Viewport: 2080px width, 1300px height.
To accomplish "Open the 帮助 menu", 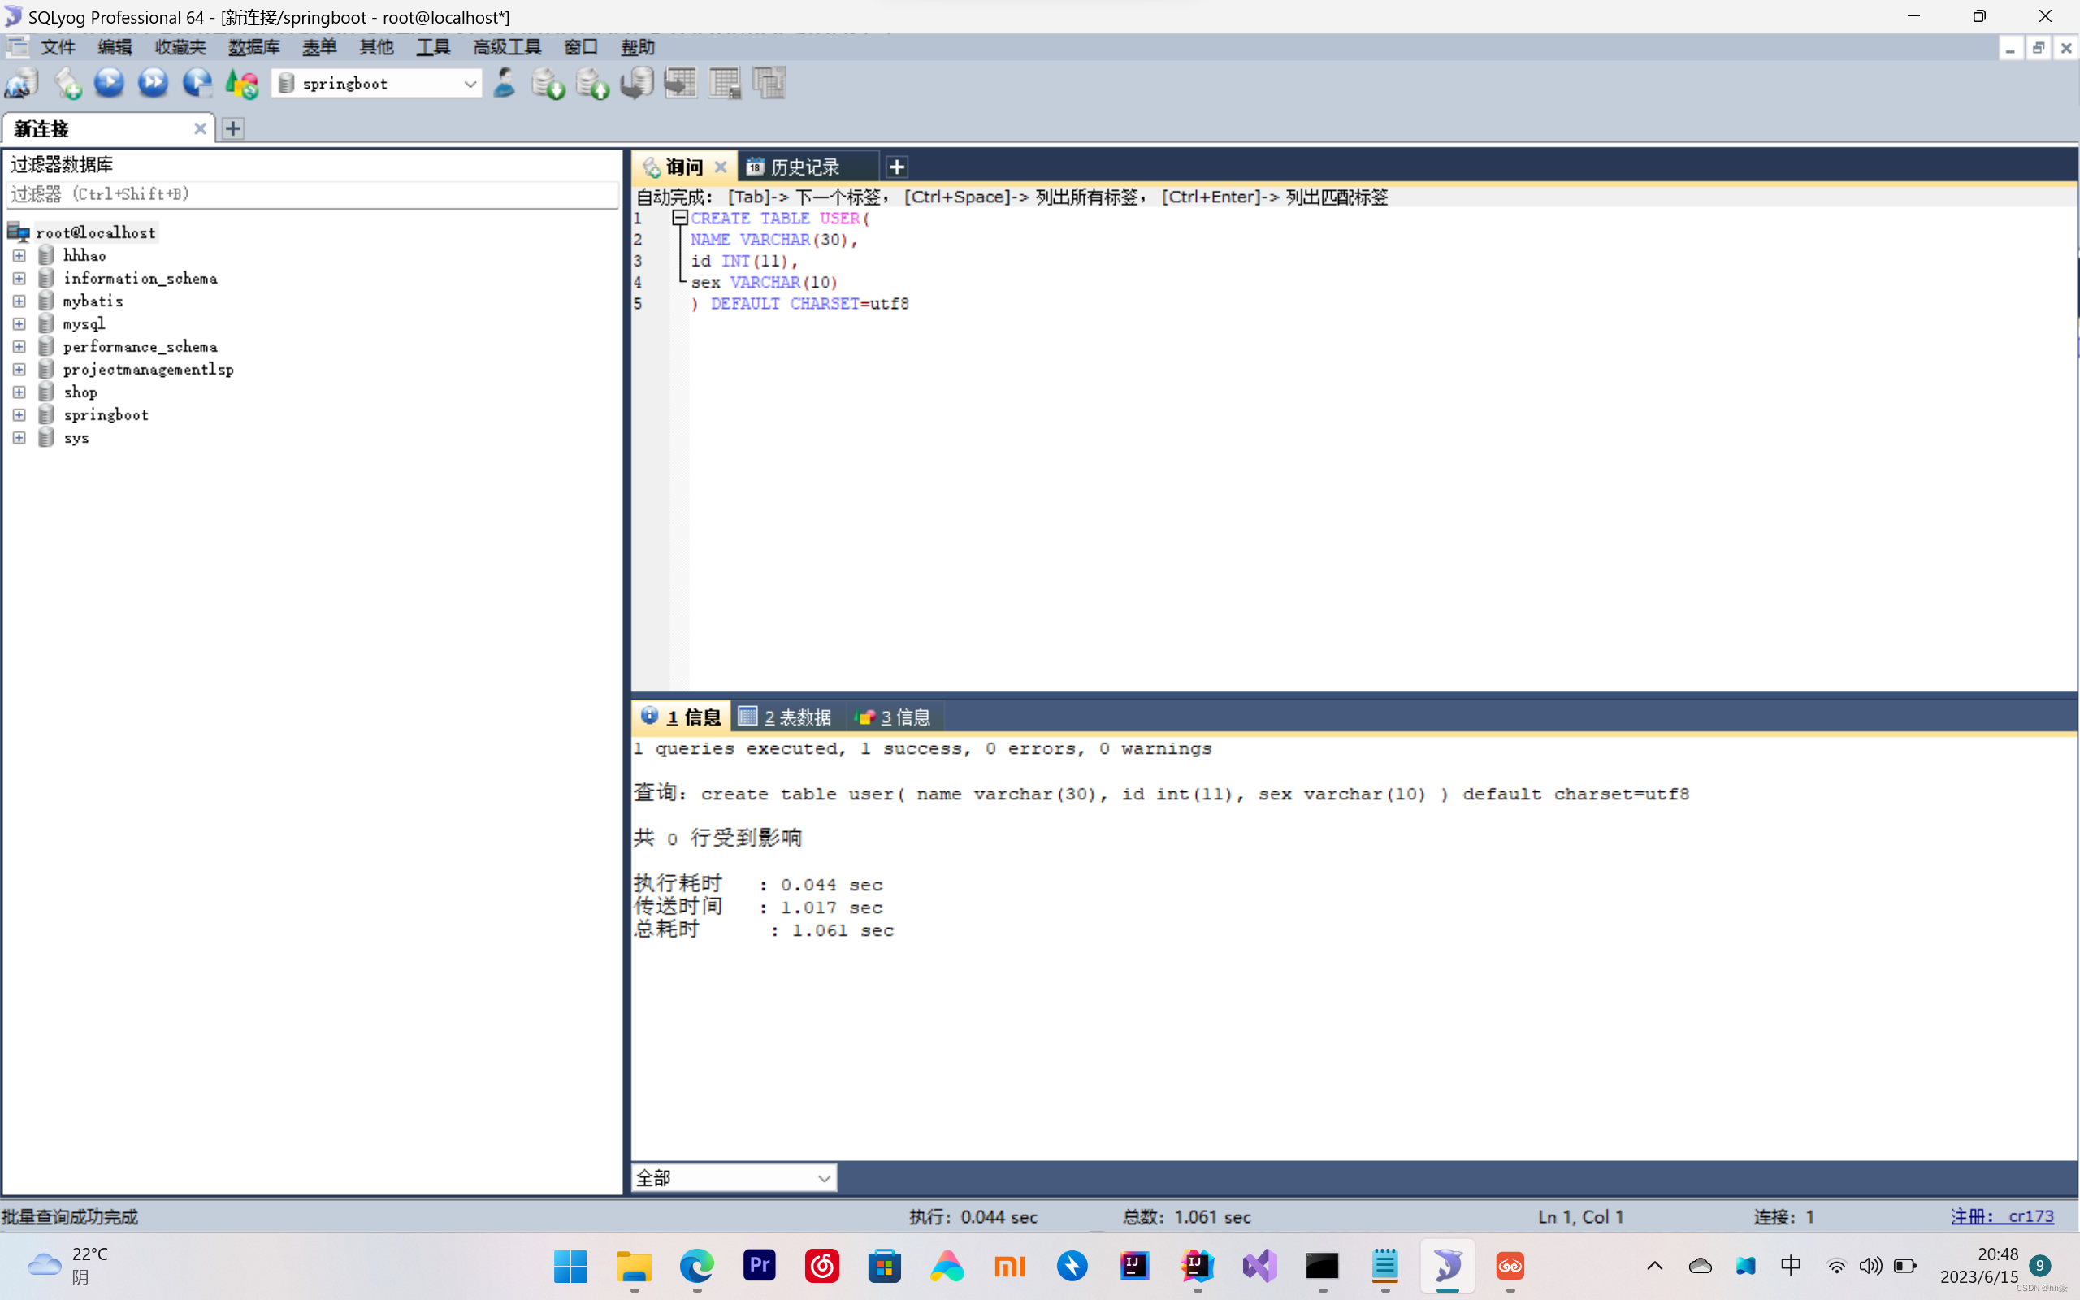I will [x=638, y=47].
